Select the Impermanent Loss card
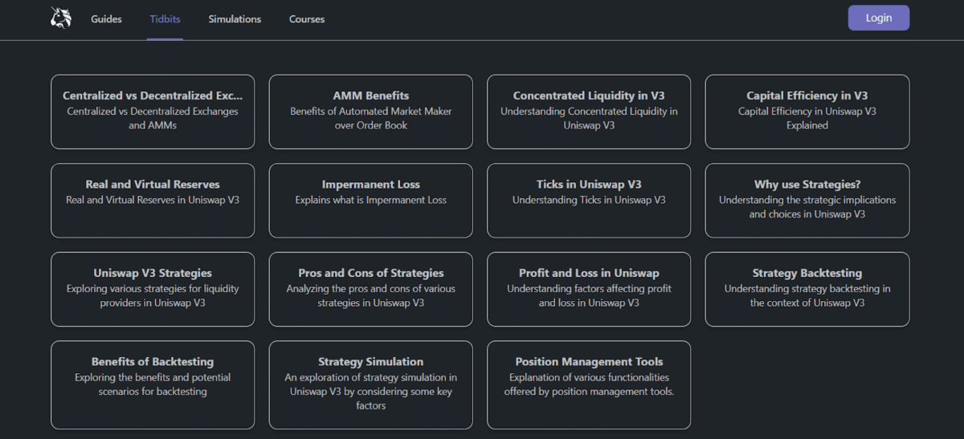Screen dimensions: 964x439 [x=371, y=201]
